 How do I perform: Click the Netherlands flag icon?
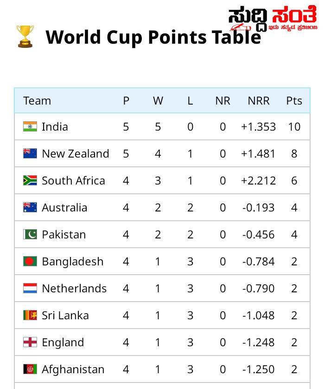click(x=30, y=288)
